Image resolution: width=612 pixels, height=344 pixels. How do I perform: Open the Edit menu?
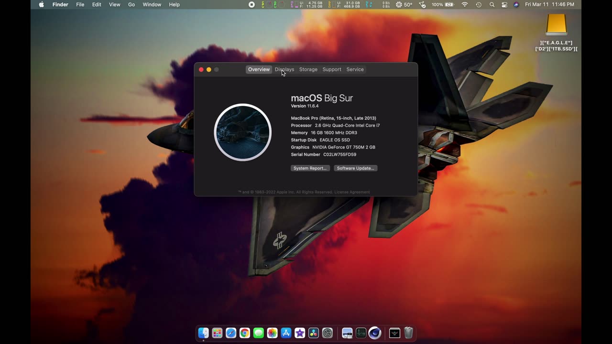click(97, 4)
